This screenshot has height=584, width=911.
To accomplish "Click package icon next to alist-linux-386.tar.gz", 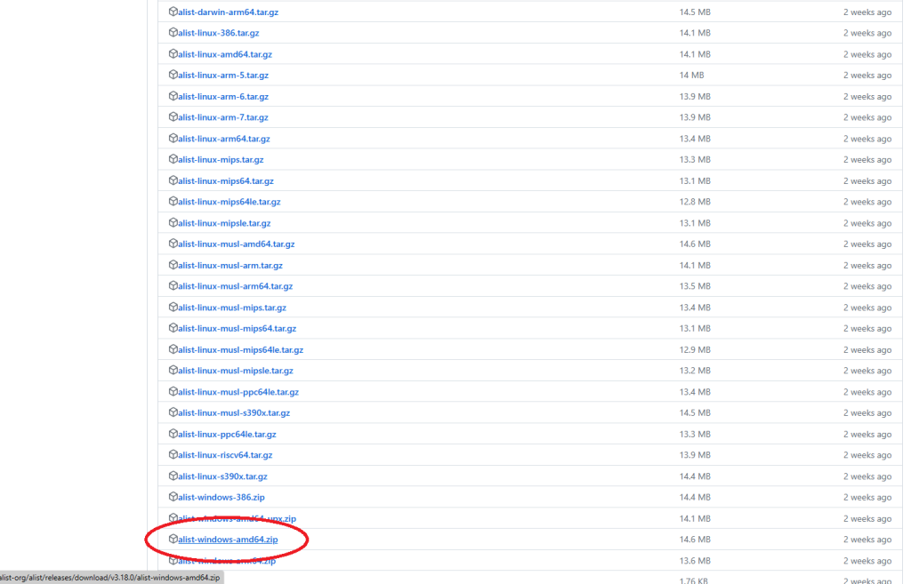I will (173, 33).
